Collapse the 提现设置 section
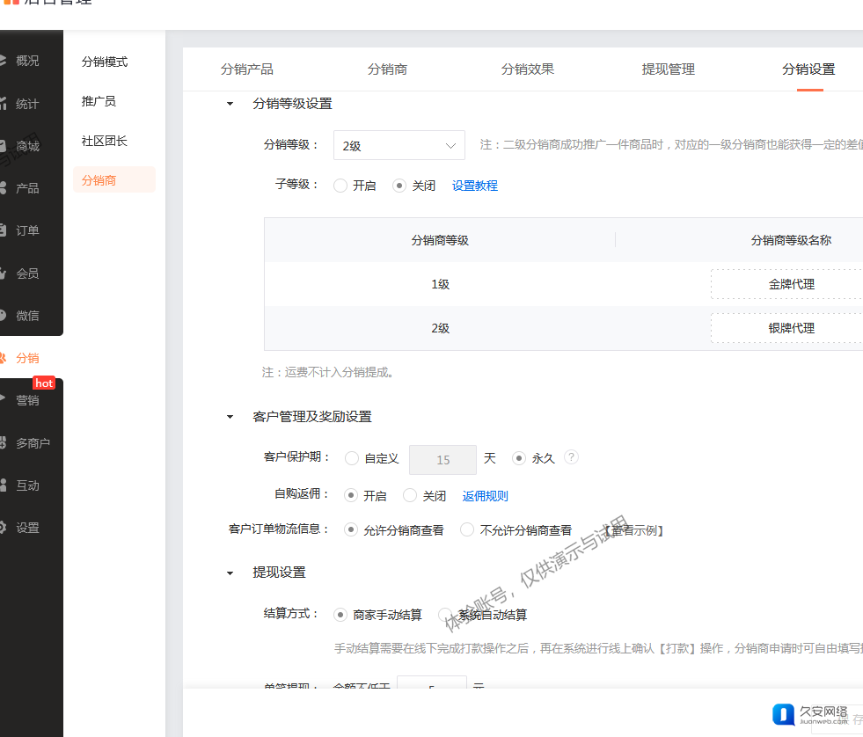Image resolution: width=863 pixels, height=737 pixels. click(x=230, y=573)
